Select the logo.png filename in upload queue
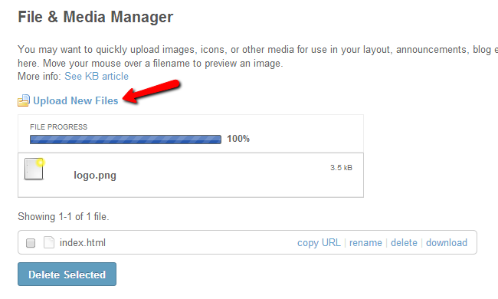498x299 pixels. [x=95, y=176]
